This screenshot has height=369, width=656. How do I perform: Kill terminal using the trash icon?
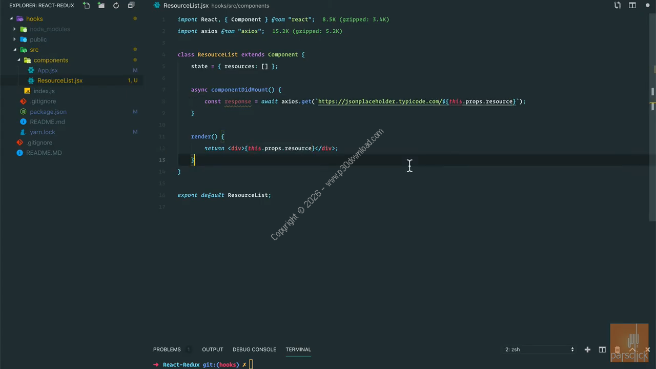click(x=617, y=350)
